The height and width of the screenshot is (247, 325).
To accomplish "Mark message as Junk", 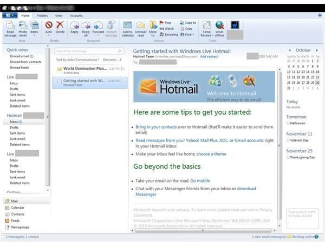I will 49,28.
